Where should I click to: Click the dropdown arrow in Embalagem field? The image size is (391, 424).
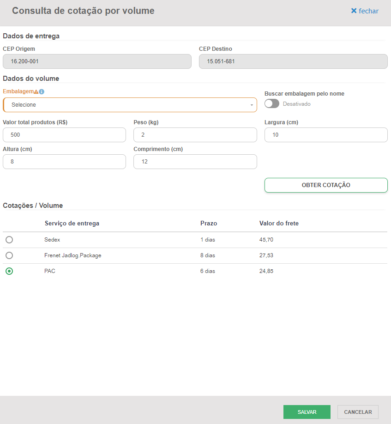(252, 105)
